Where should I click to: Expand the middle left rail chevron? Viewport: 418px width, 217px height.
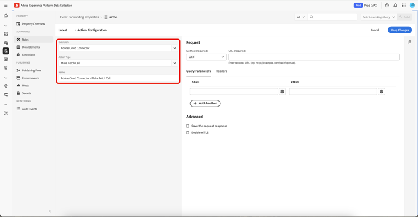[x=6, y=78]
